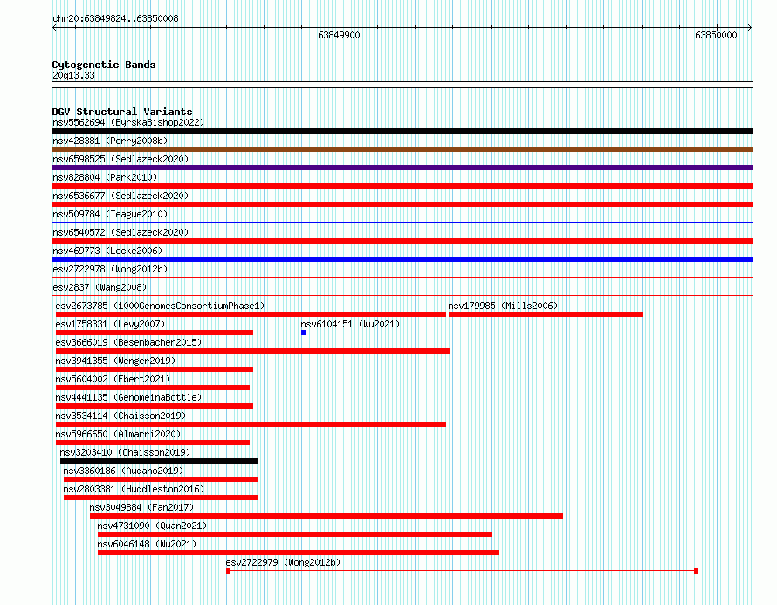Click the nsv5562694 (ByrskaBishop2022) label
This screenshot has width=777, height=605.
[128, 122]
